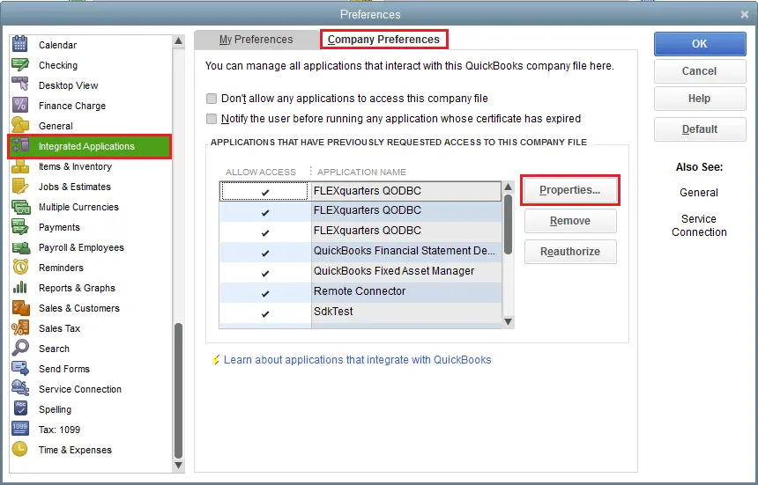Click the Jobs & Estimates icon
Image resolution: width=758 pixels, height=485 pixels.
(x=19, y=187)
